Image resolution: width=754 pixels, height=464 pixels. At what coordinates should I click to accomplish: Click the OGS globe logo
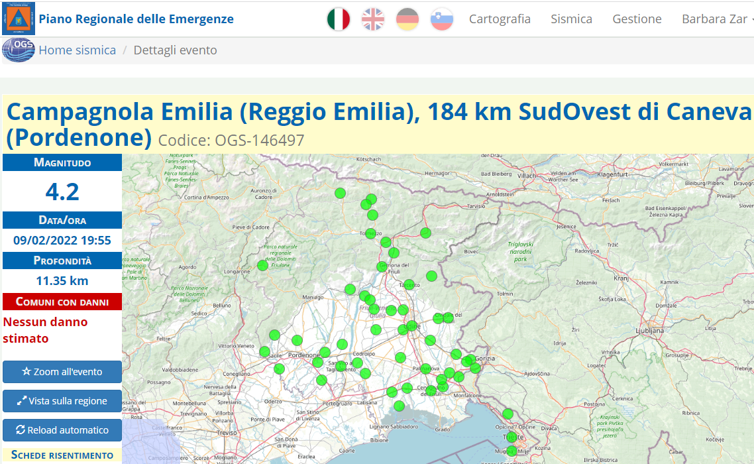point(19,50)
